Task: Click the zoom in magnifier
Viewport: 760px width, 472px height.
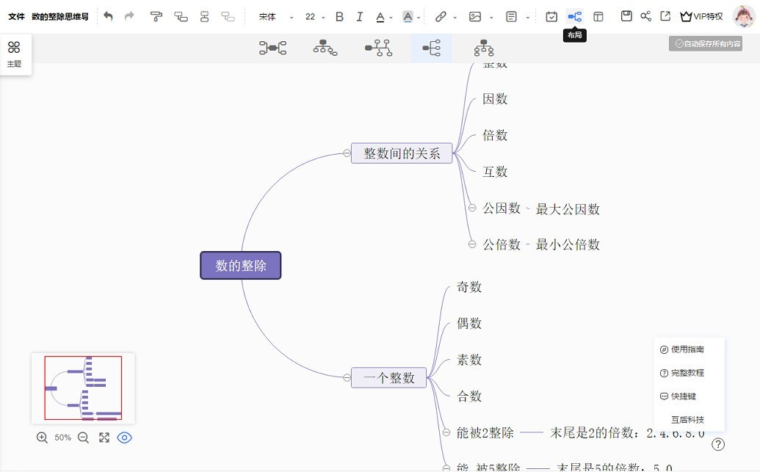Action: [42, 437]
